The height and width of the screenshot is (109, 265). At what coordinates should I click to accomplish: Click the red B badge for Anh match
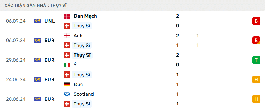[x=256, y=41]
